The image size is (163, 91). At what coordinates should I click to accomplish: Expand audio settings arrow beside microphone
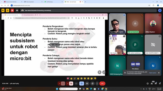(x=59, y=83)
